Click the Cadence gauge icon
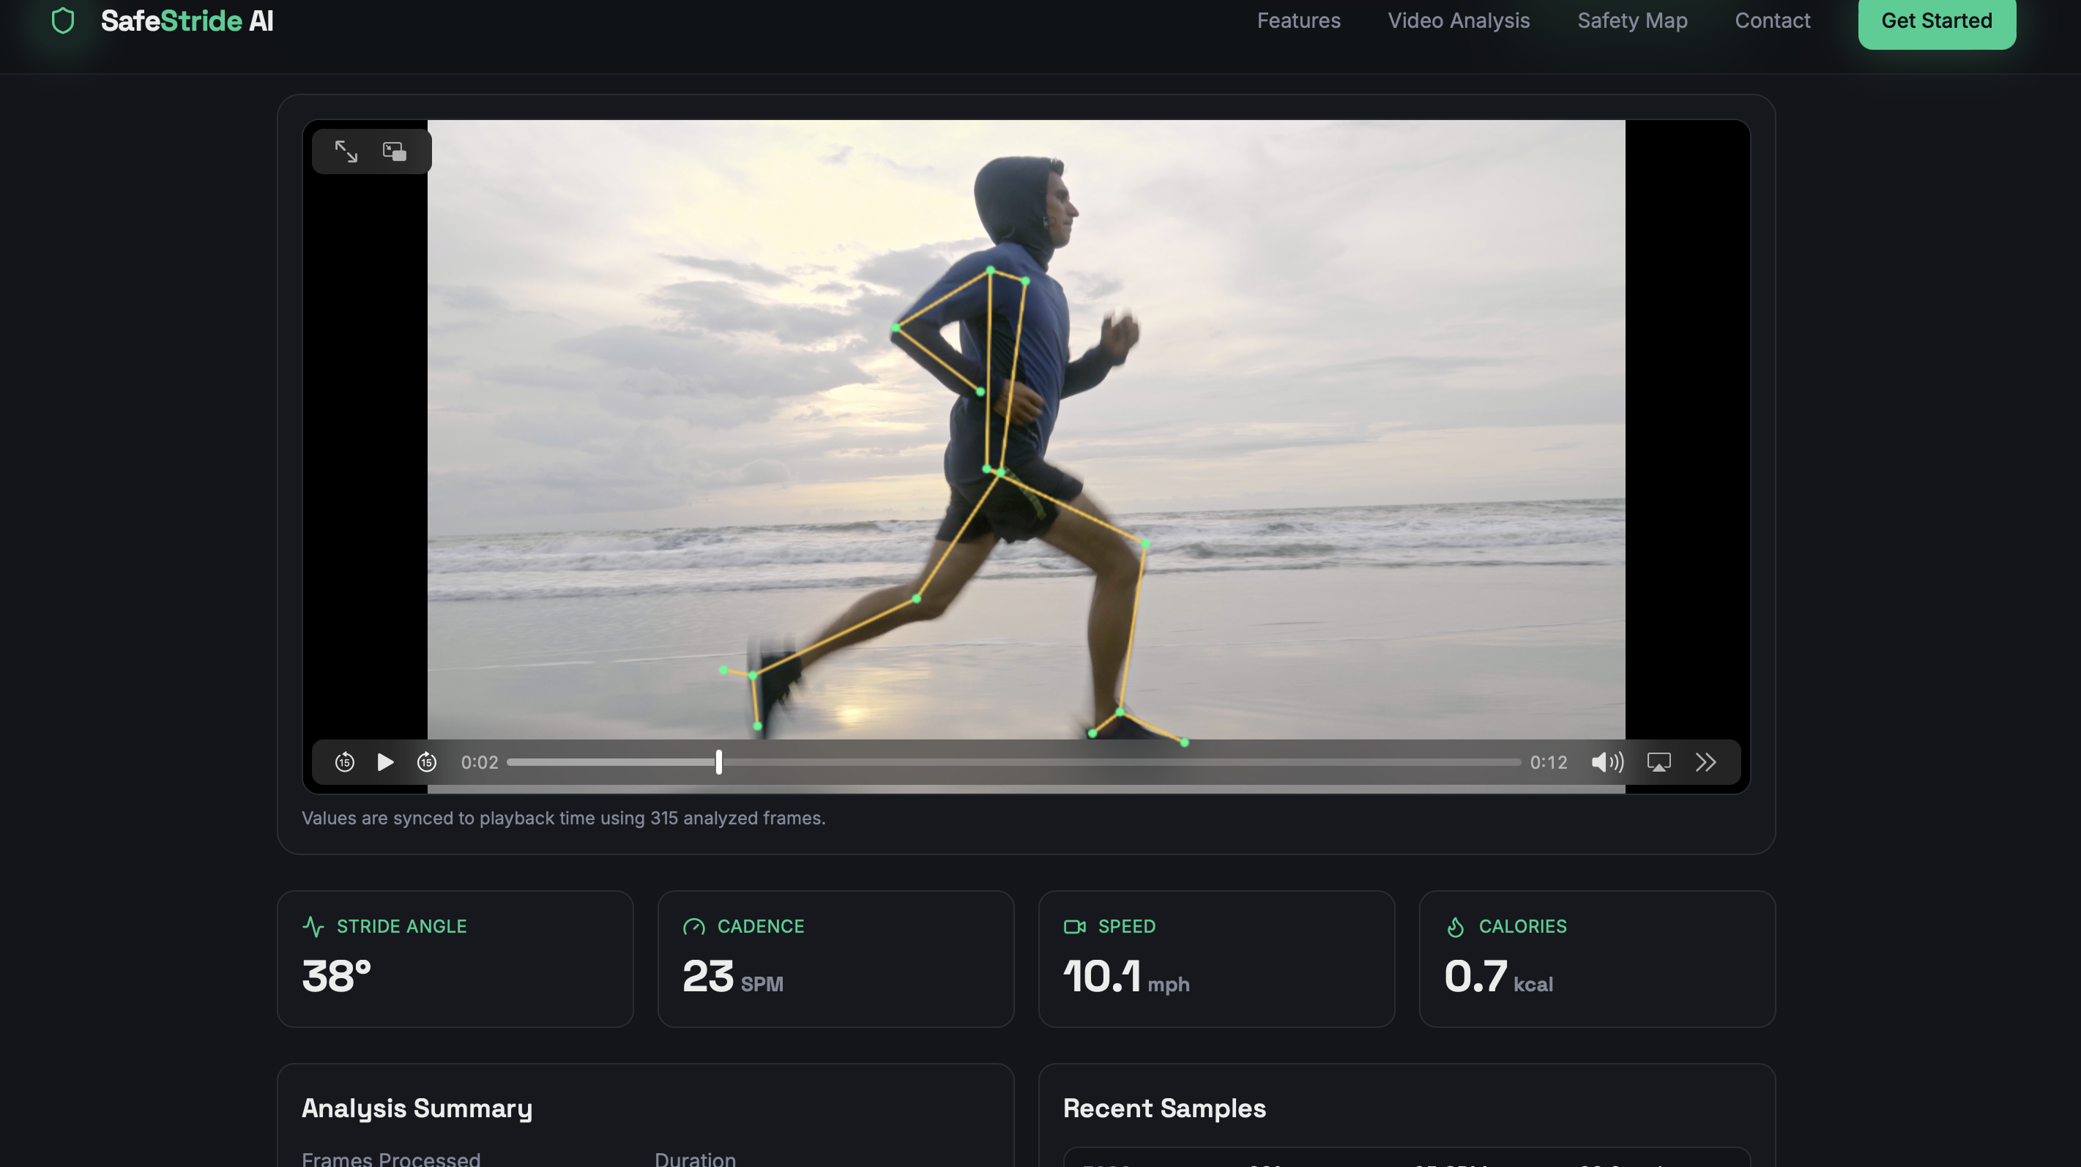 pyautogui.click(x=693, y=925)
